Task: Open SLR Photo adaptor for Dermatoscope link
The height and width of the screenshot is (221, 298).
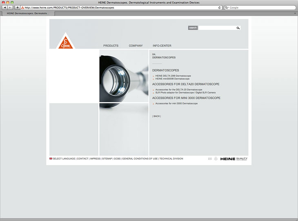Action: point(185,93)
